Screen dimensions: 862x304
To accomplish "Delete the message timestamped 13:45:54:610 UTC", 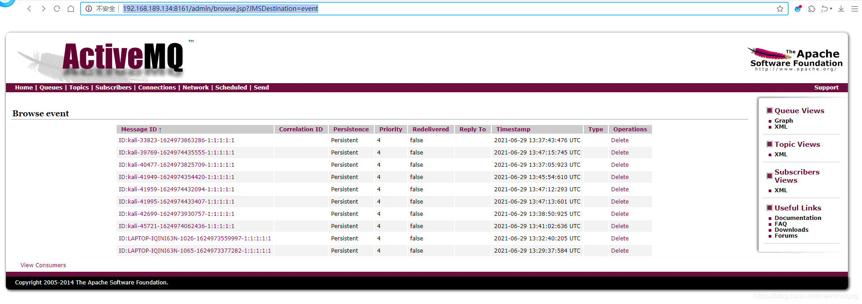I will [620, 177].
